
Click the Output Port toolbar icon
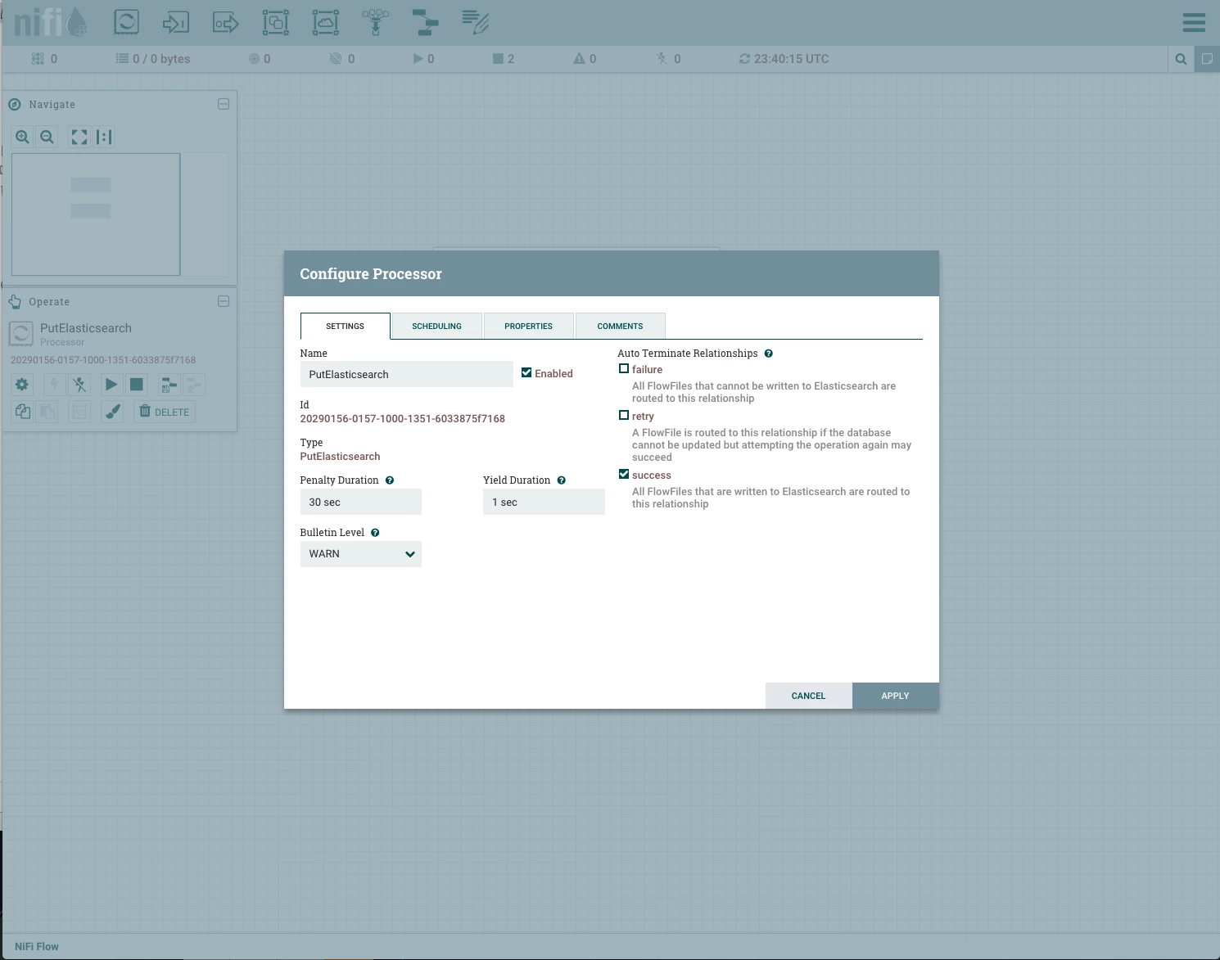pyautogui.click(x=226, y=22)
